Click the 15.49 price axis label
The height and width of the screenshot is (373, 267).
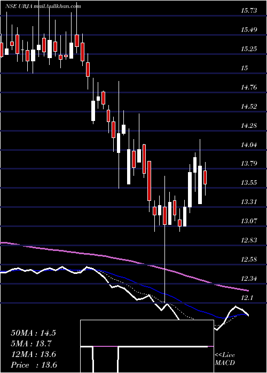point(249,30)
